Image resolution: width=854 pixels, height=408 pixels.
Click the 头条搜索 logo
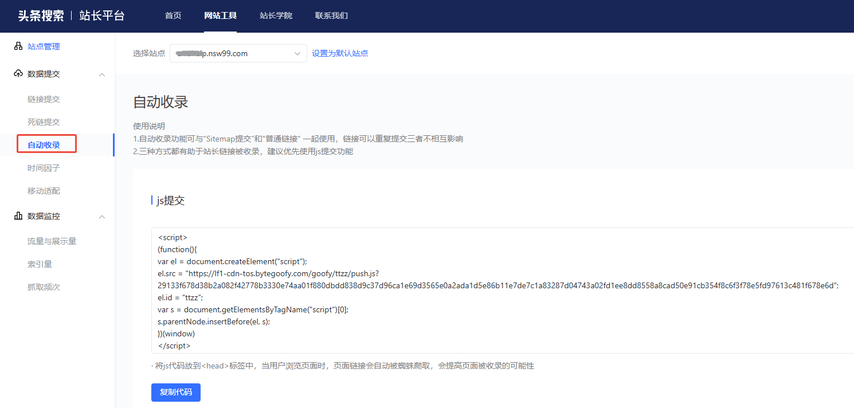click(x=41, y=16)
